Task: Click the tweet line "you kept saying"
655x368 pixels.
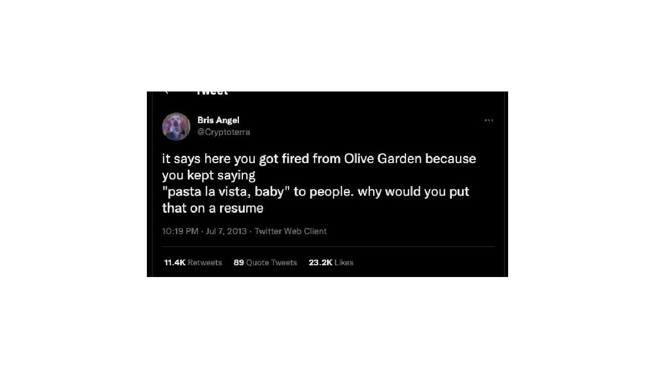Action: click(209, 176)
